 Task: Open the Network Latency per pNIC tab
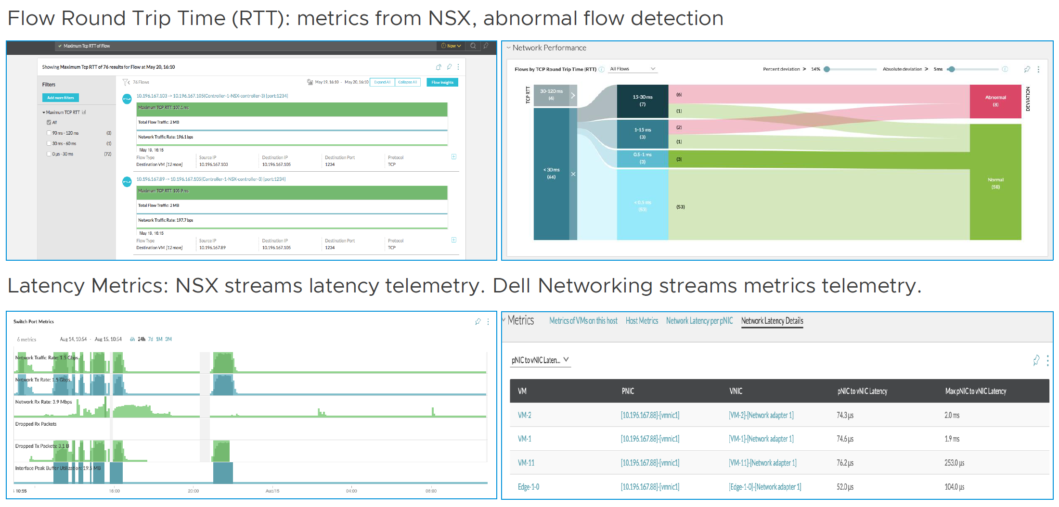(699, 321)
